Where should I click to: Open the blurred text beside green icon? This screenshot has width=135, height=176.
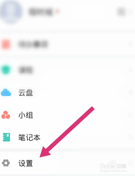click(x=26, y=70)
